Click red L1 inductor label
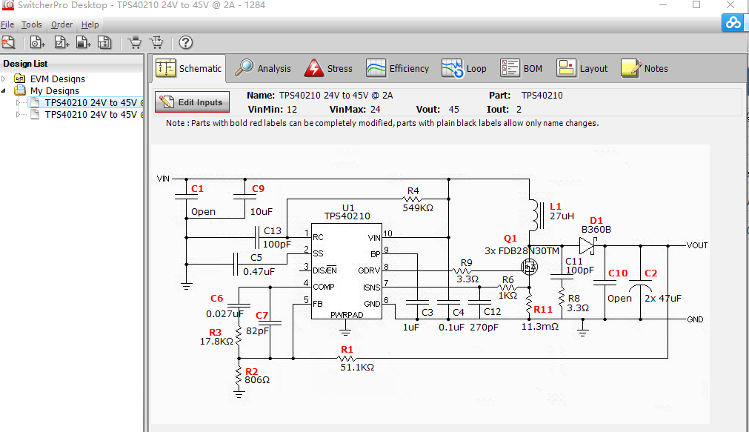Screen dimensions: 749x432 coord(556,207)
